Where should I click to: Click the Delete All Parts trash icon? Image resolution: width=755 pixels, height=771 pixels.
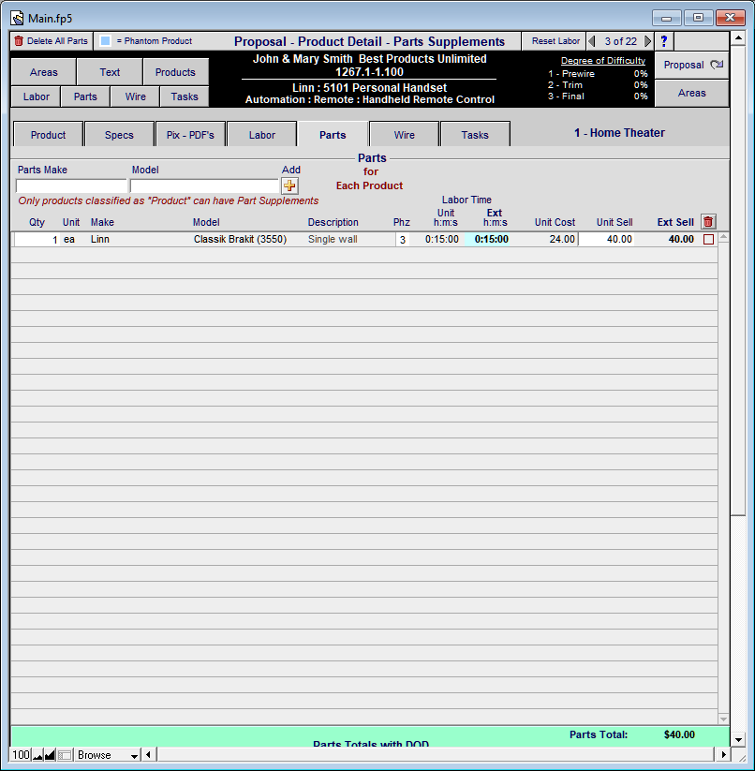pyautogui.click(x=19, y=41)
